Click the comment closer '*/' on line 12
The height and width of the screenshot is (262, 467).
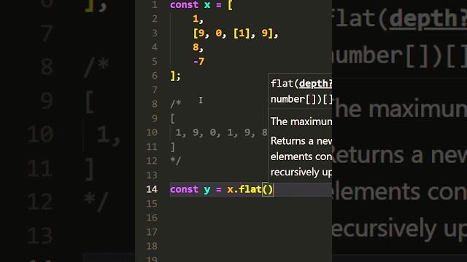pos(175,161)
